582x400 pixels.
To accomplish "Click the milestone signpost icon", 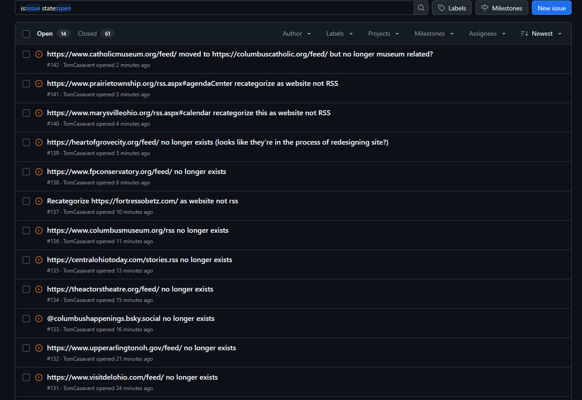I will click(485, 8).
